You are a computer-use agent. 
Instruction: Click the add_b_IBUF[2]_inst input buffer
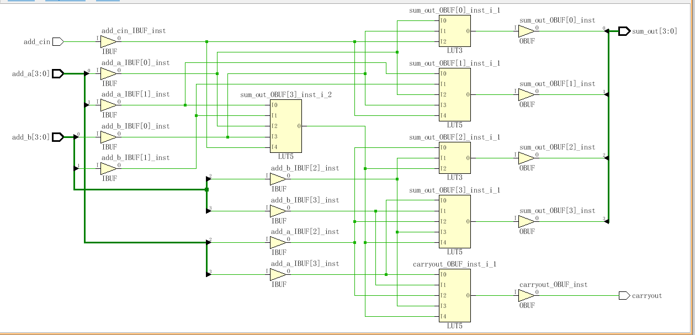pos(278,179)
